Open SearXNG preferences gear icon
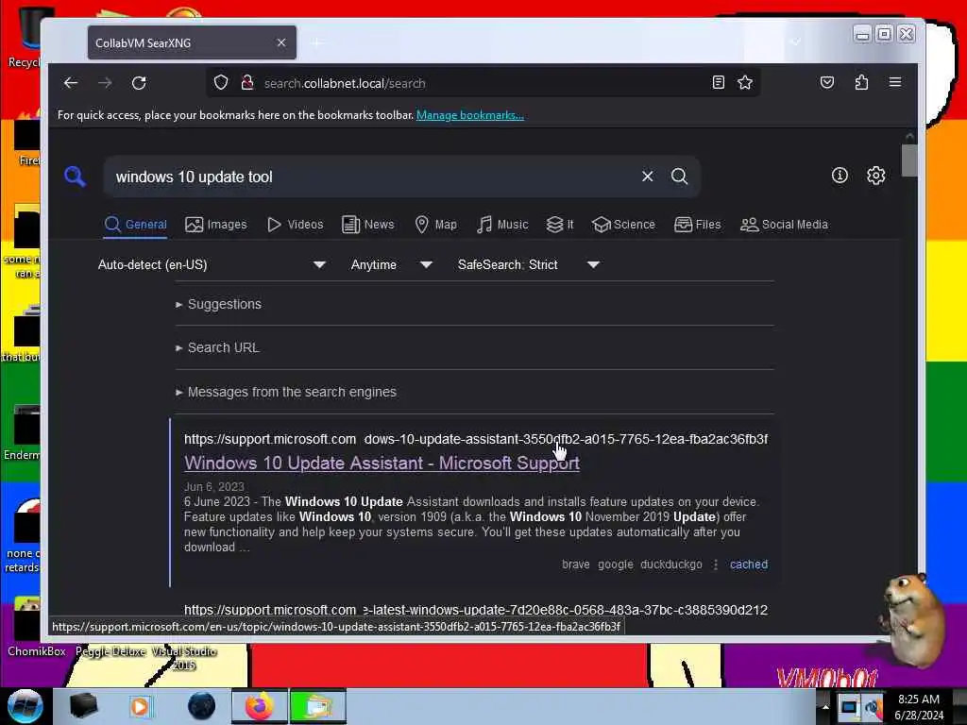The width and height of the screenshot is (967, 725). point(875,176)
